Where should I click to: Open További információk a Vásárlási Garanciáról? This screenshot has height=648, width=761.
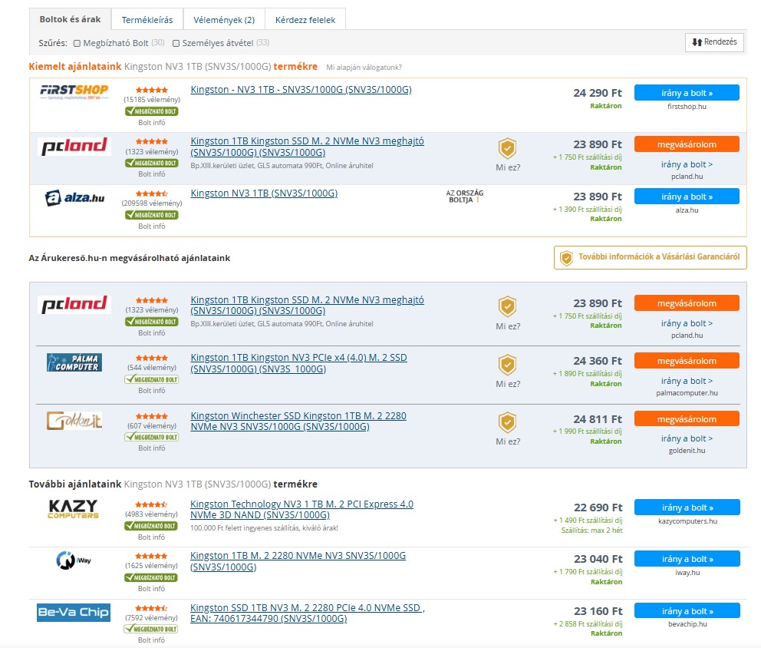coord(651,257)
